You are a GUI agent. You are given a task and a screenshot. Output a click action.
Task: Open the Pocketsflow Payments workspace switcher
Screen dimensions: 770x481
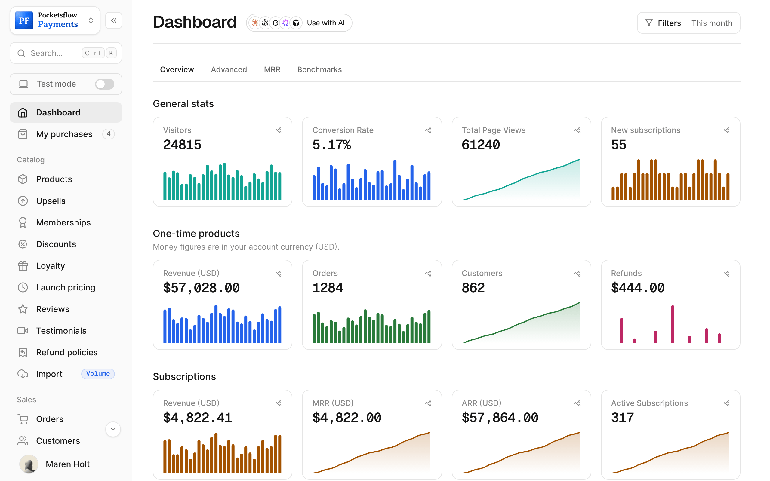tap(55, 21)
